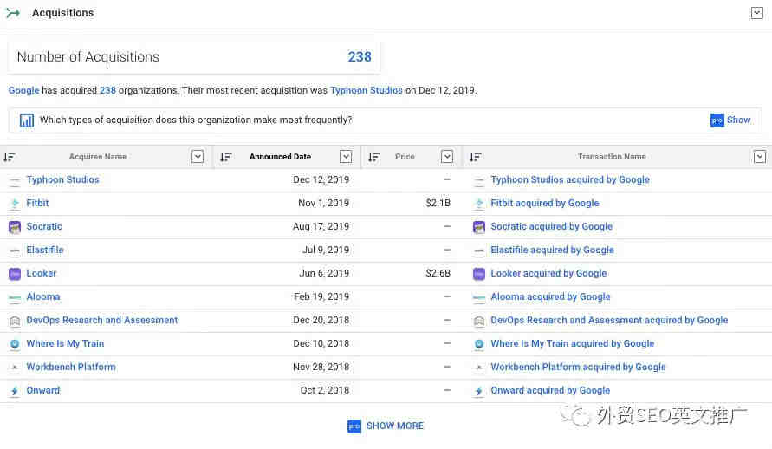
Task: Open the Google organization link
Action: [23, 91]
